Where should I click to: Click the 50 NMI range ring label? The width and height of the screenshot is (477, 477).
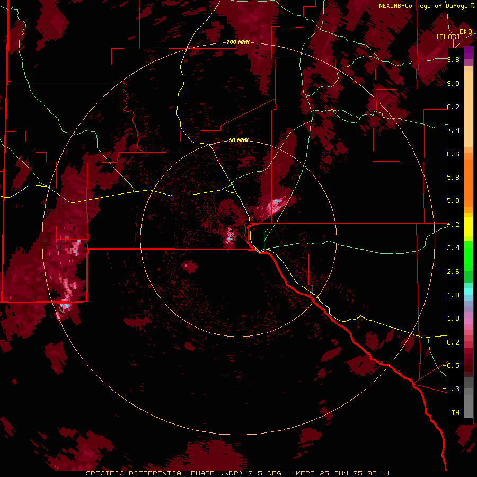click(238, 140)
